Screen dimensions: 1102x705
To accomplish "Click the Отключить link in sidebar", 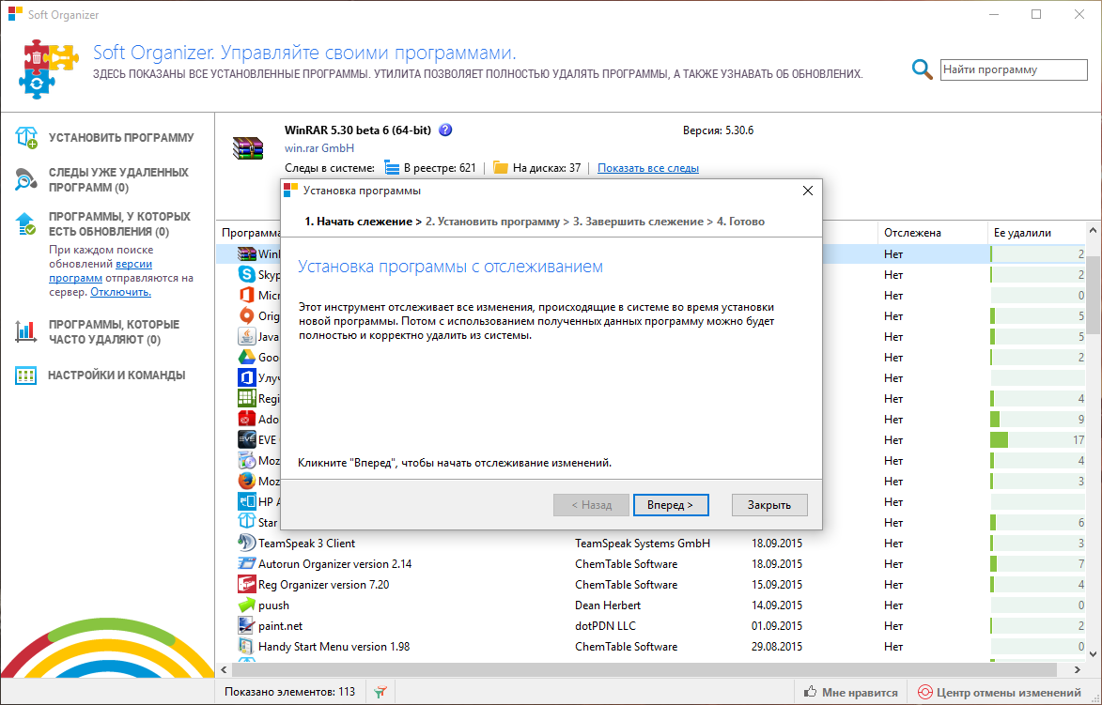I will pyautogui.click(x=120, y=292).
